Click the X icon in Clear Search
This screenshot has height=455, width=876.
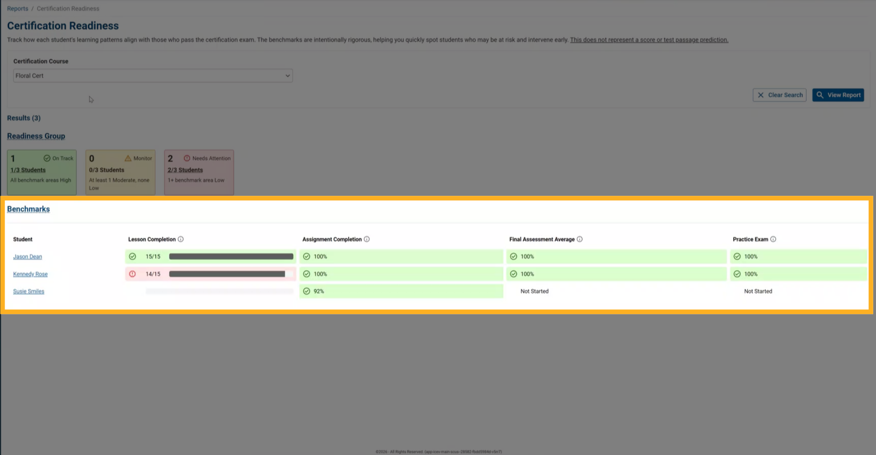pyautogui.click(x=761, y=95)
